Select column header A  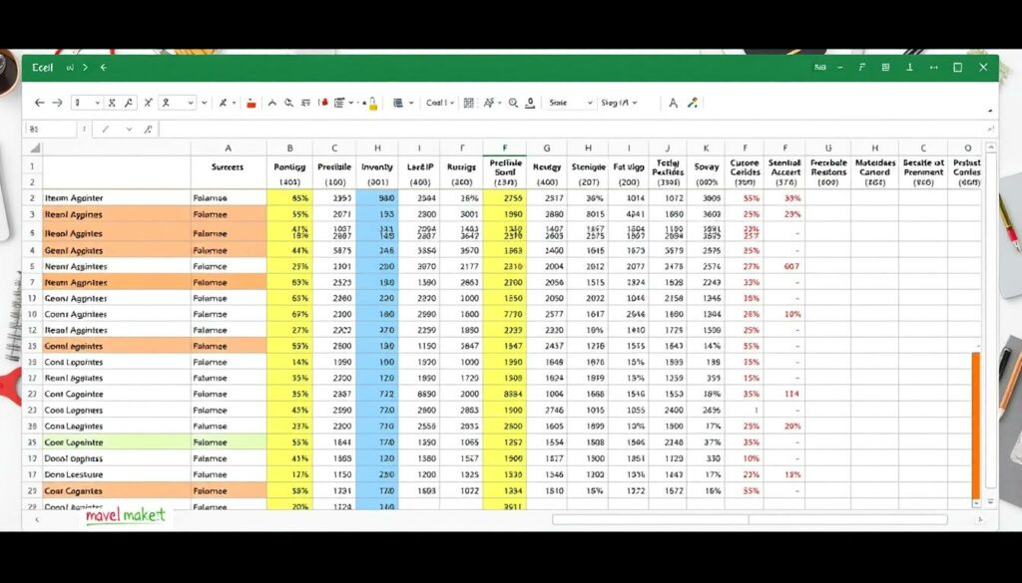(229, 148)
